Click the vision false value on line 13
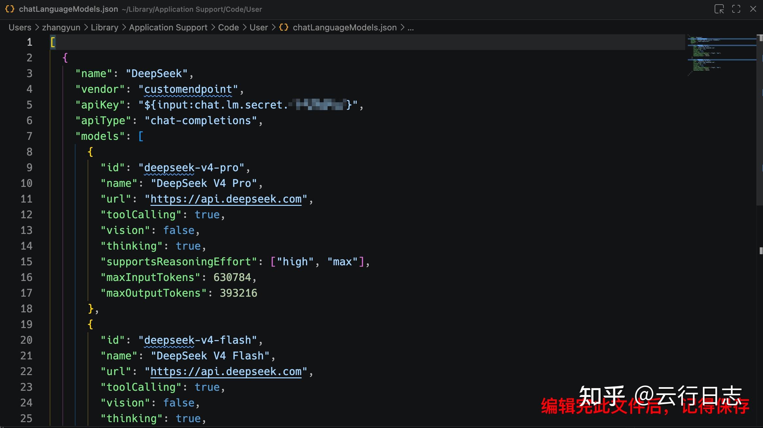 coord(179,230)
